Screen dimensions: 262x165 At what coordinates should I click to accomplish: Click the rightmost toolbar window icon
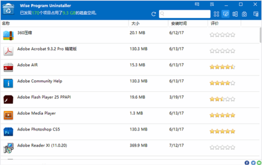(255, 14)
